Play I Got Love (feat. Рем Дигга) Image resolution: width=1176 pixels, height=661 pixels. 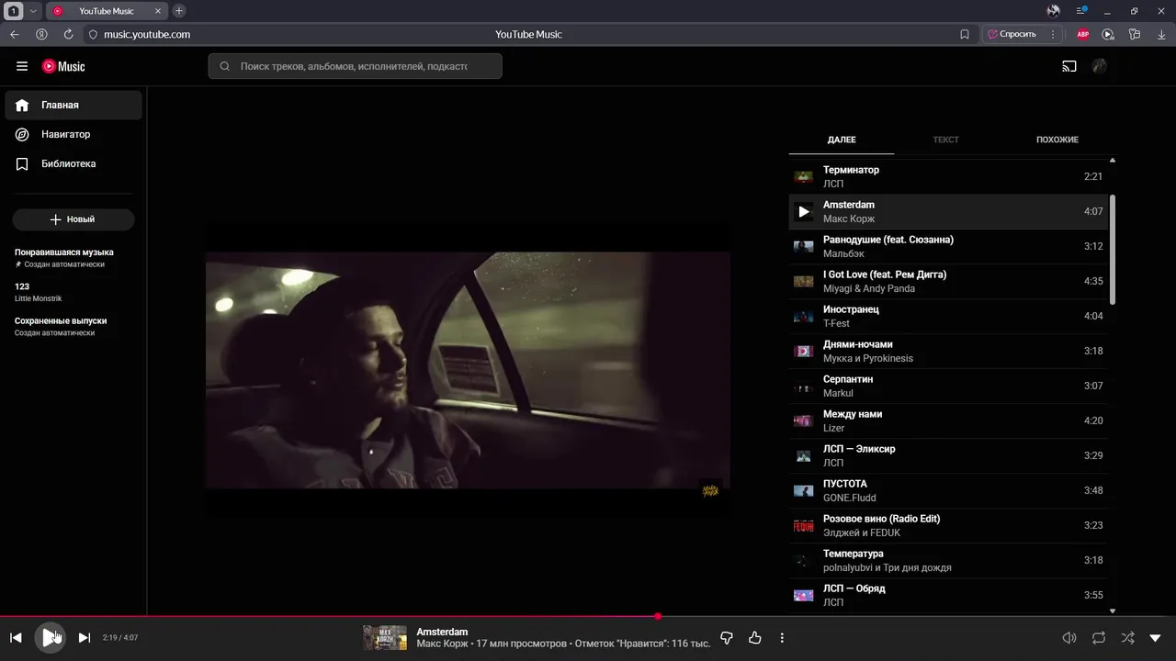(x=949, y=281)
